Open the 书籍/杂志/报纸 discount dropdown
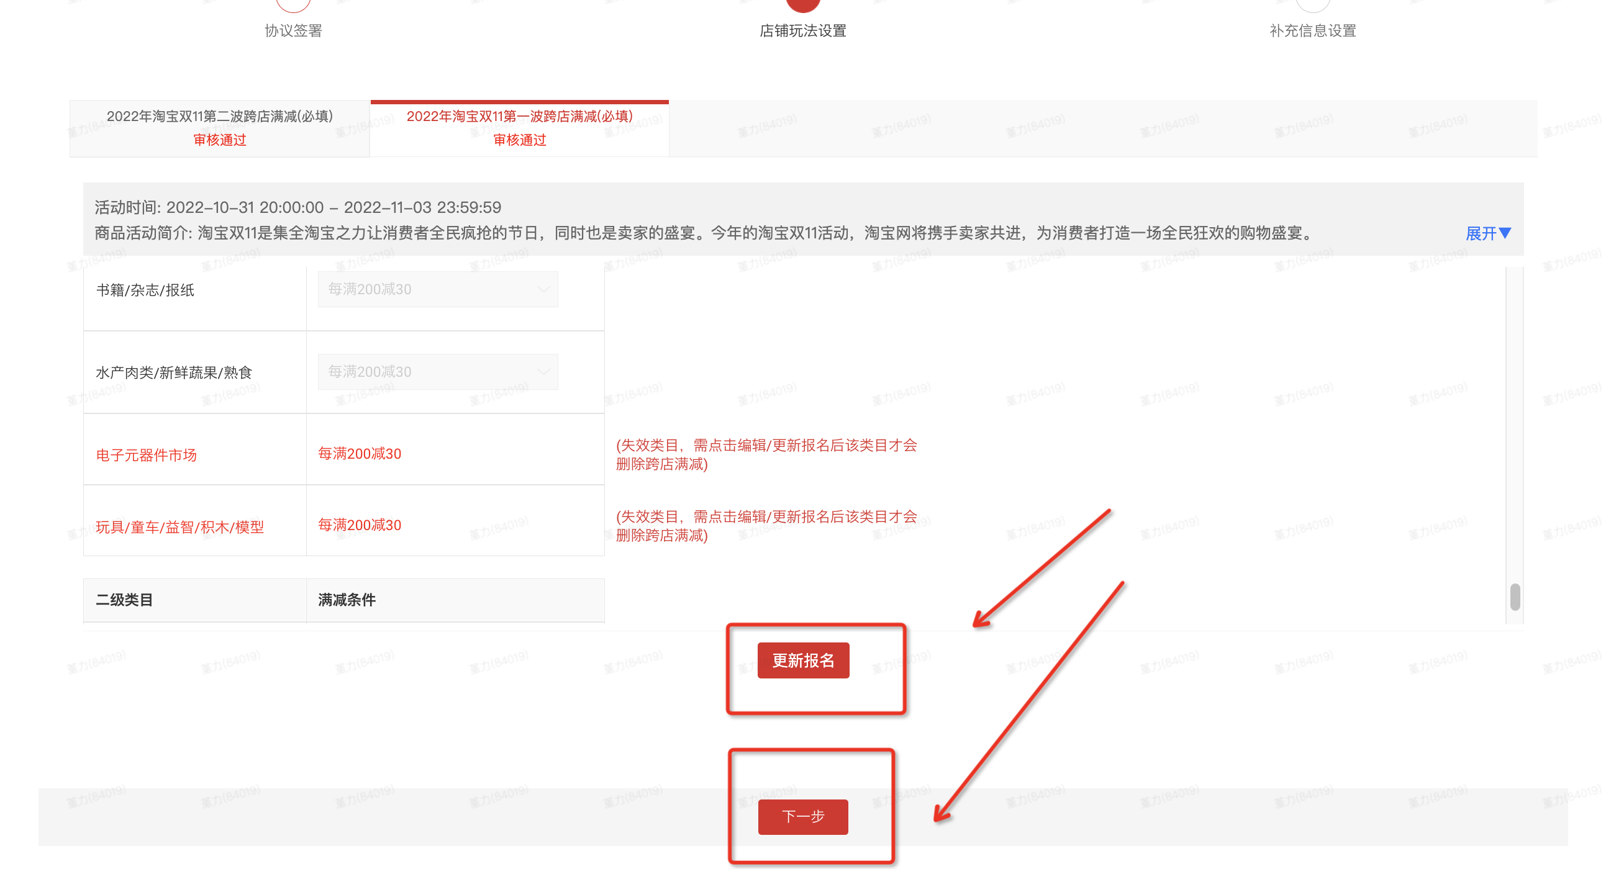Image resolution: width=1611 pixels, height=869 pixels. coord(438,289)
